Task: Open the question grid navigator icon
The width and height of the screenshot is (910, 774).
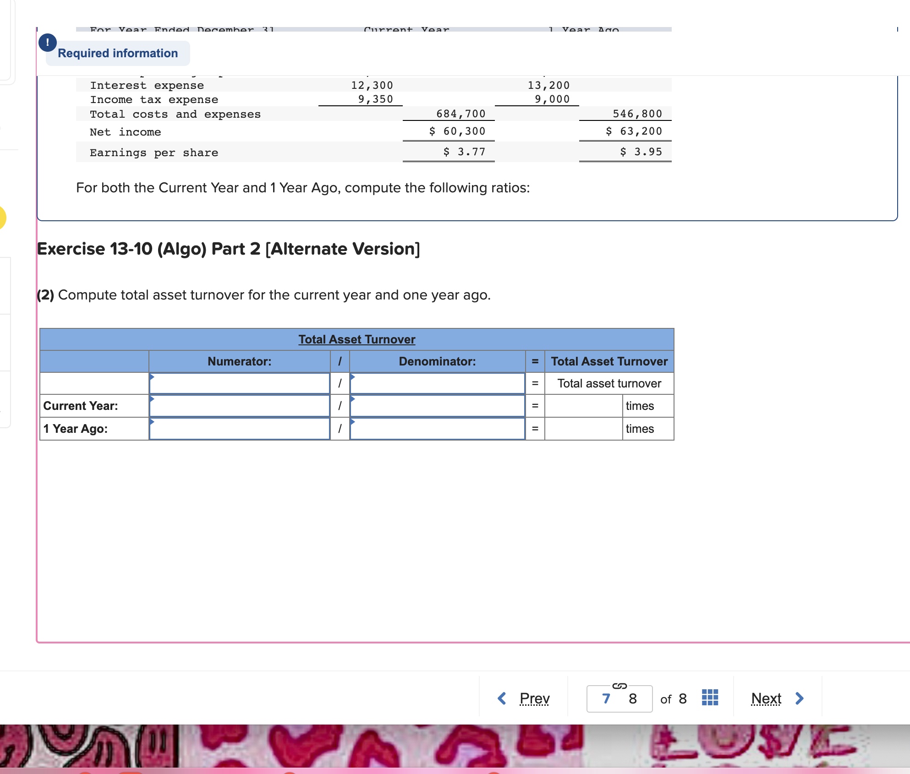Action: [x=710, y=698]
